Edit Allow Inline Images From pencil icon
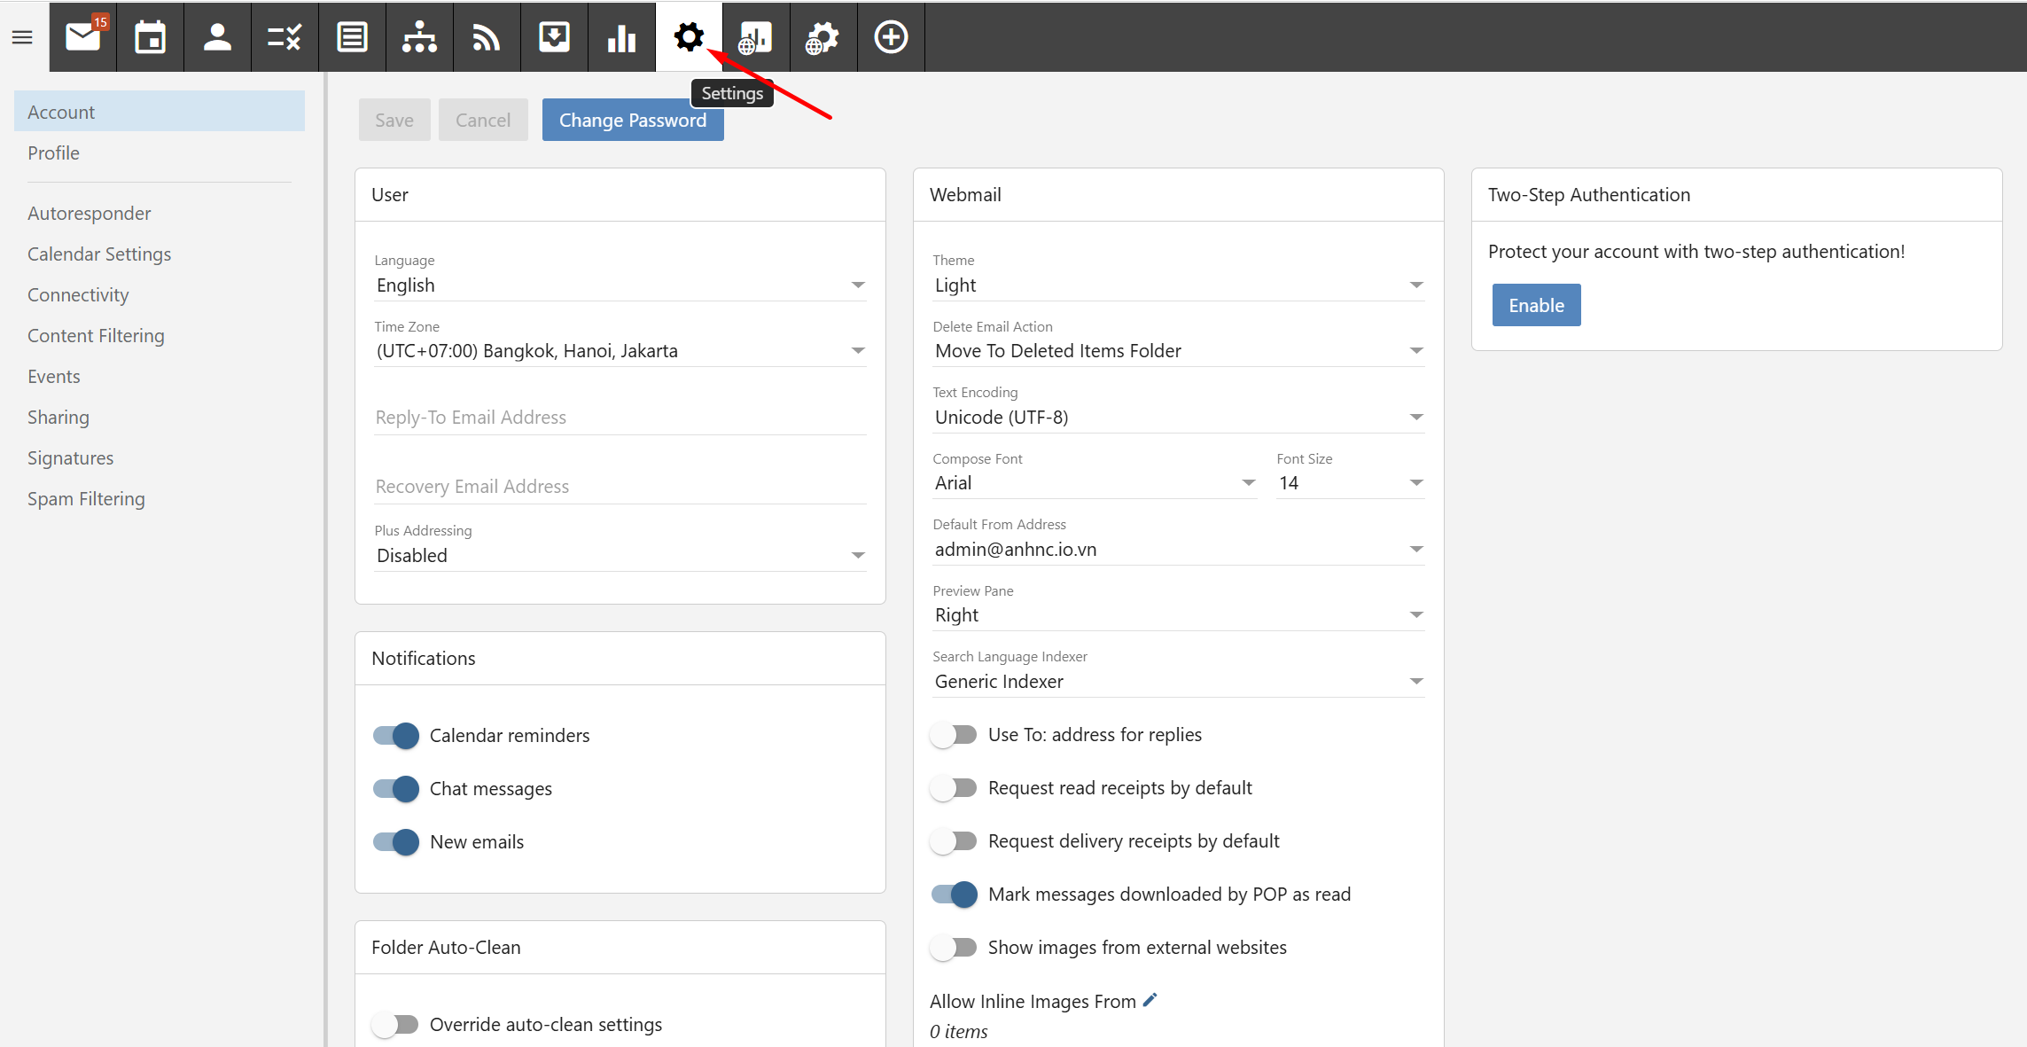Viewport: 2027px width, 1047px height. (x=1150, y=1000)
